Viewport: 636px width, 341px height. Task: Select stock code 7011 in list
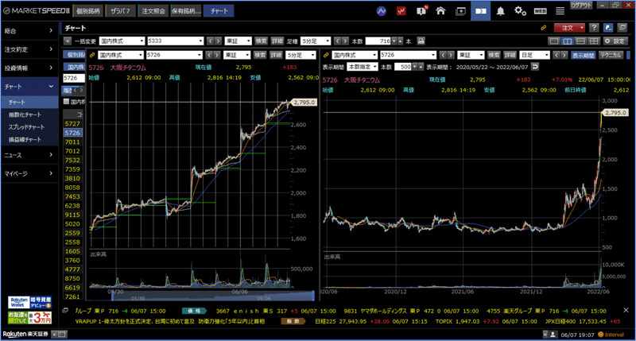72,142
